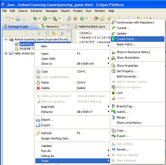This screenshot has height=165, width=166.
Task: Click the Run External Tools icon
Action: pos(55,19)
